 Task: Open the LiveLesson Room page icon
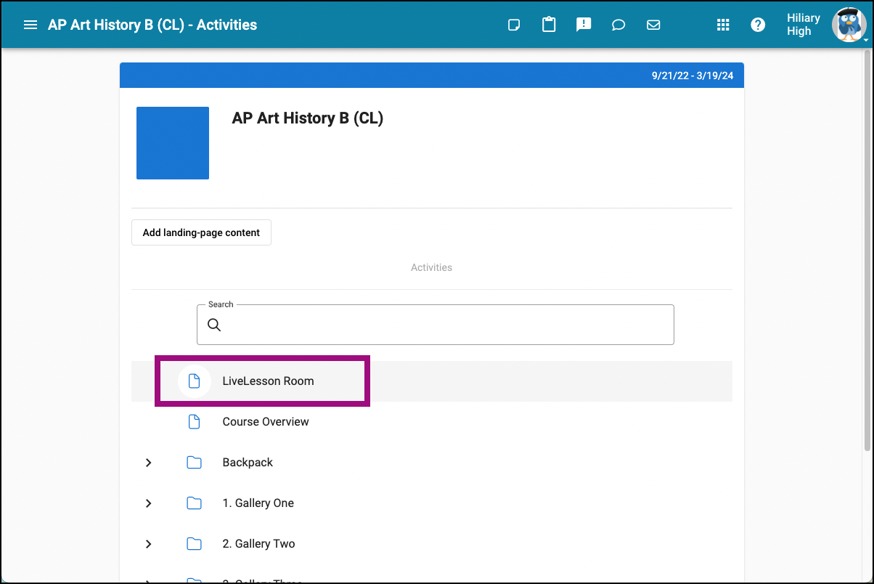(x=194, y=381)
